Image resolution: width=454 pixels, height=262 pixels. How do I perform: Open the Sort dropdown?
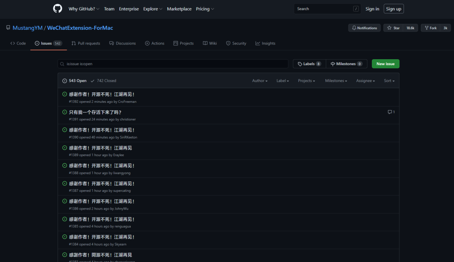tap(389, 81)
